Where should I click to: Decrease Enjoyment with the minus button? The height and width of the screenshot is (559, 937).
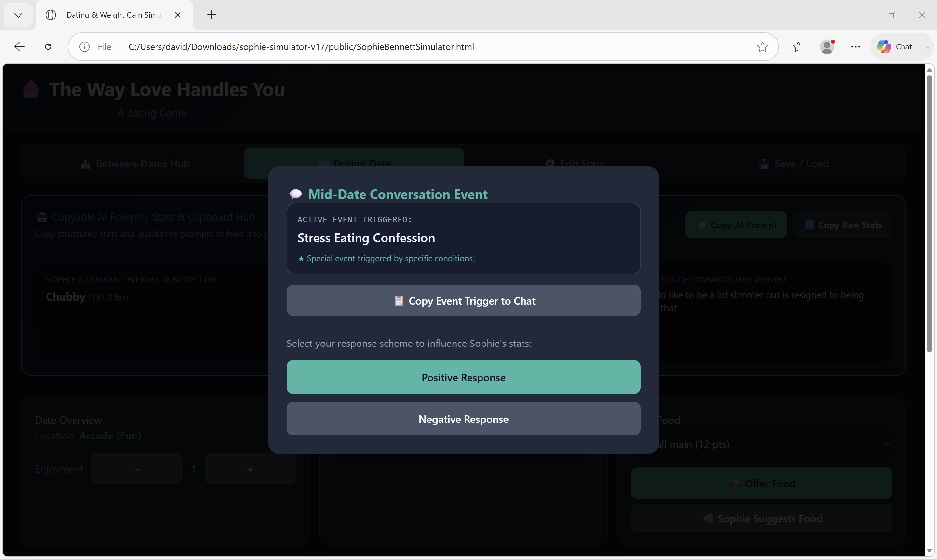coord(137,469)
